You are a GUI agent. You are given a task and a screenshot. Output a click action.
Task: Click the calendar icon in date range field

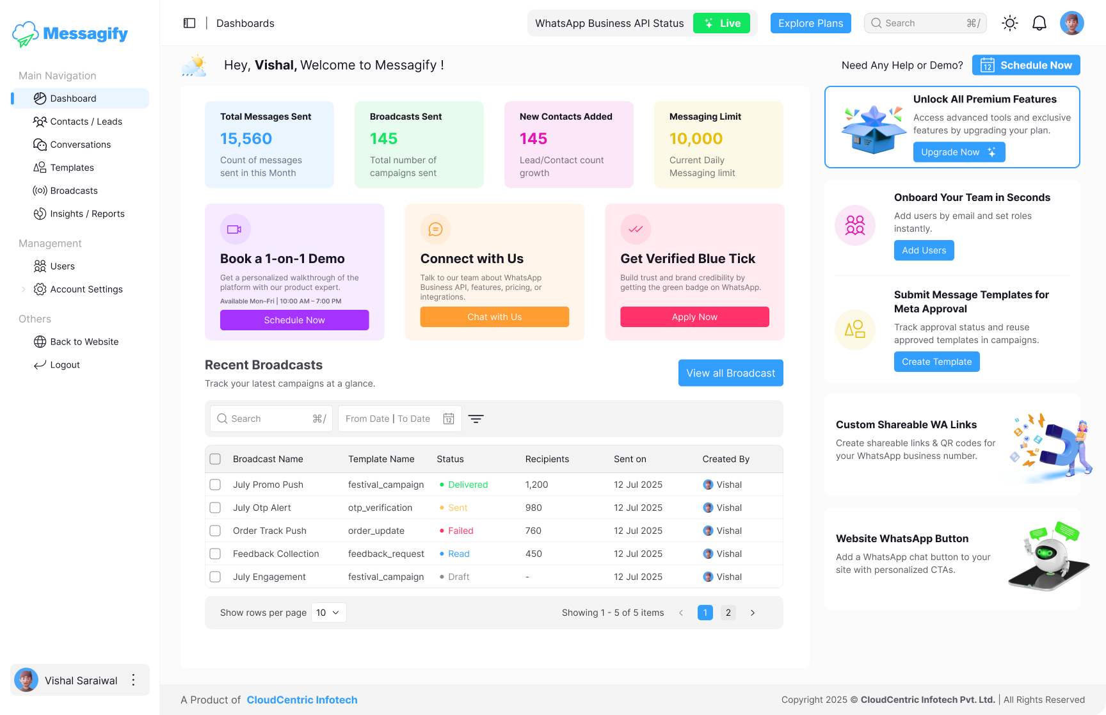coord(449,418)
